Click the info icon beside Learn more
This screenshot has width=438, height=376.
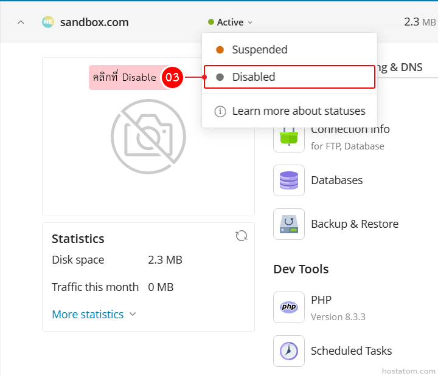point(220,111)
